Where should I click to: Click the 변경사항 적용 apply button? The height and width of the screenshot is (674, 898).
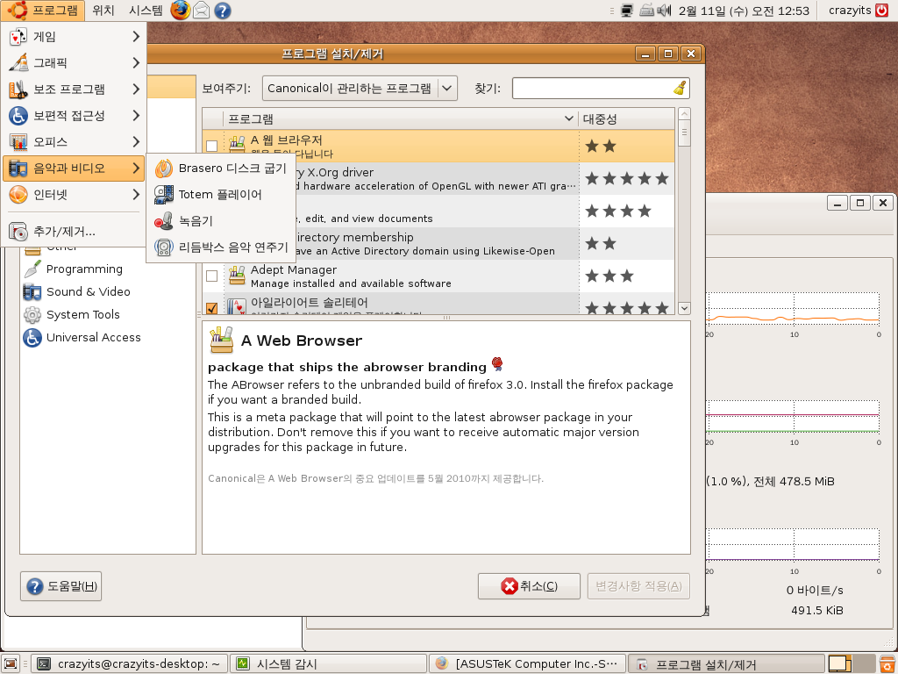(638, 586)
